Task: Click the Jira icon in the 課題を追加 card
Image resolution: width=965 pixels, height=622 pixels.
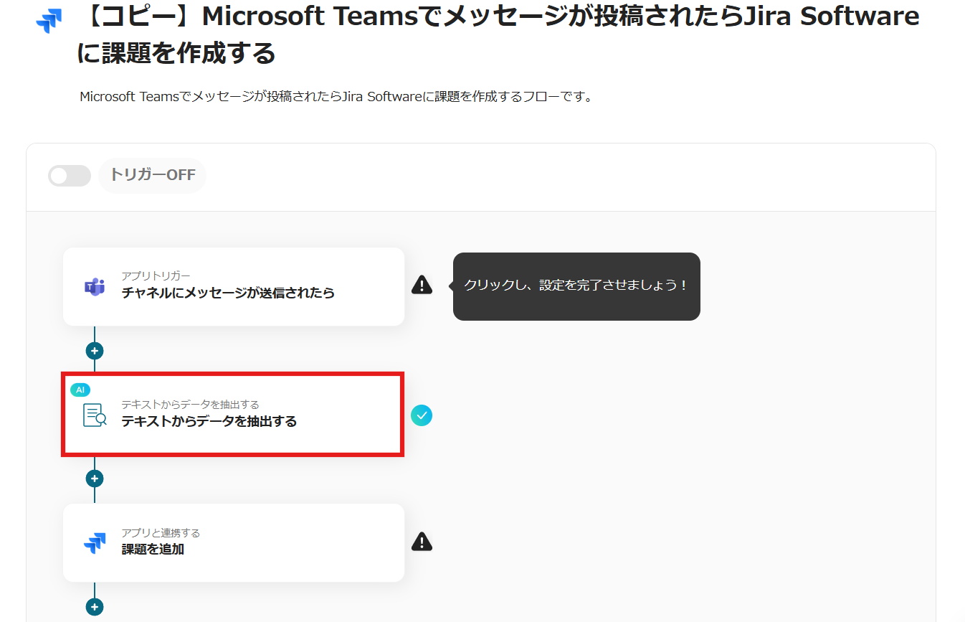Action: (x=95, y=543)
